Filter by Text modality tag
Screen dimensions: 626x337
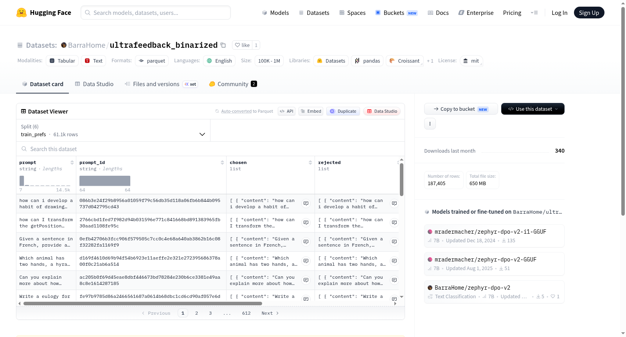pyautogui.click(x=94, y=61)
